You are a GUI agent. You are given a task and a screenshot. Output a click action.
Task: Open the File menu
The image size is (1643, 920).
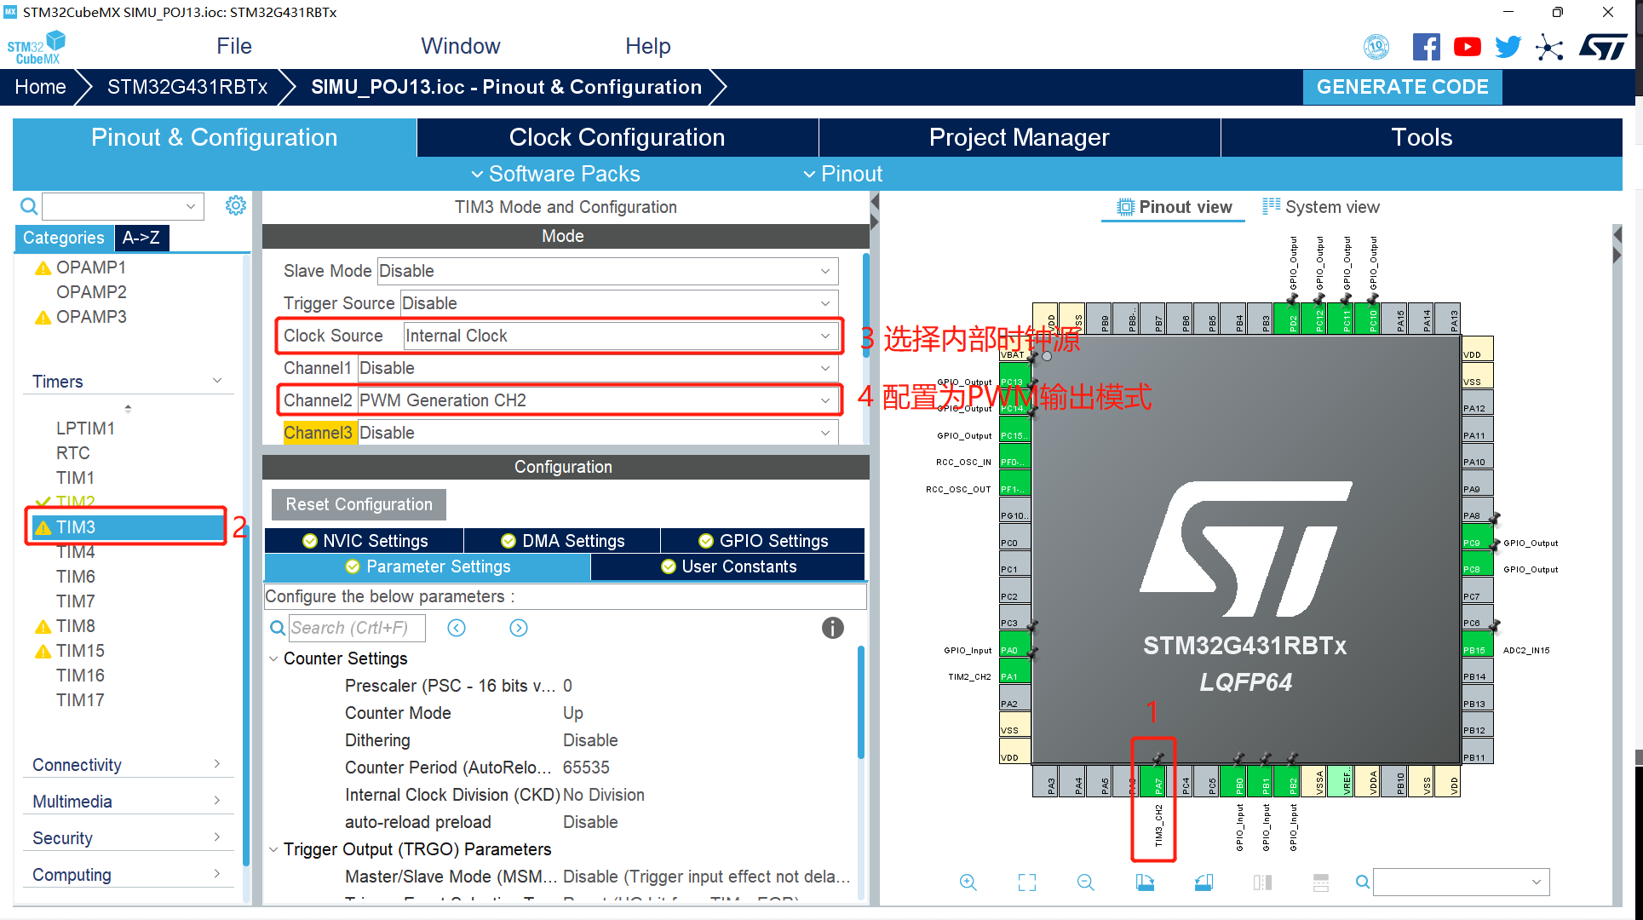pyautogui.click(x=233, y=46)
